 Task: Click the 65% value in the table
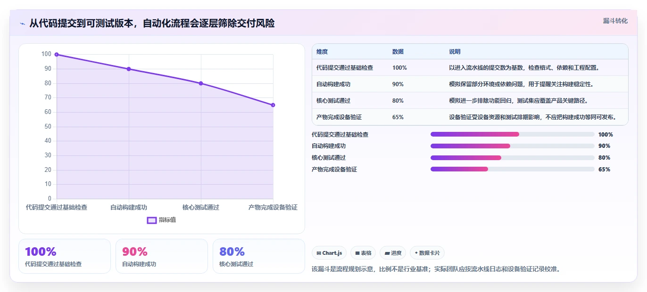pyautogui.click(x=398, y=117)
